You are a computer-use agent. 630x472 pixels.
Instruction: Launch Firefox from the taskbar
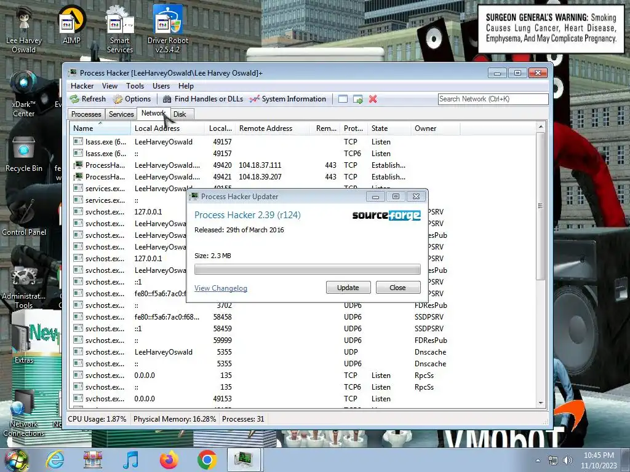click(x=169, y=460)
